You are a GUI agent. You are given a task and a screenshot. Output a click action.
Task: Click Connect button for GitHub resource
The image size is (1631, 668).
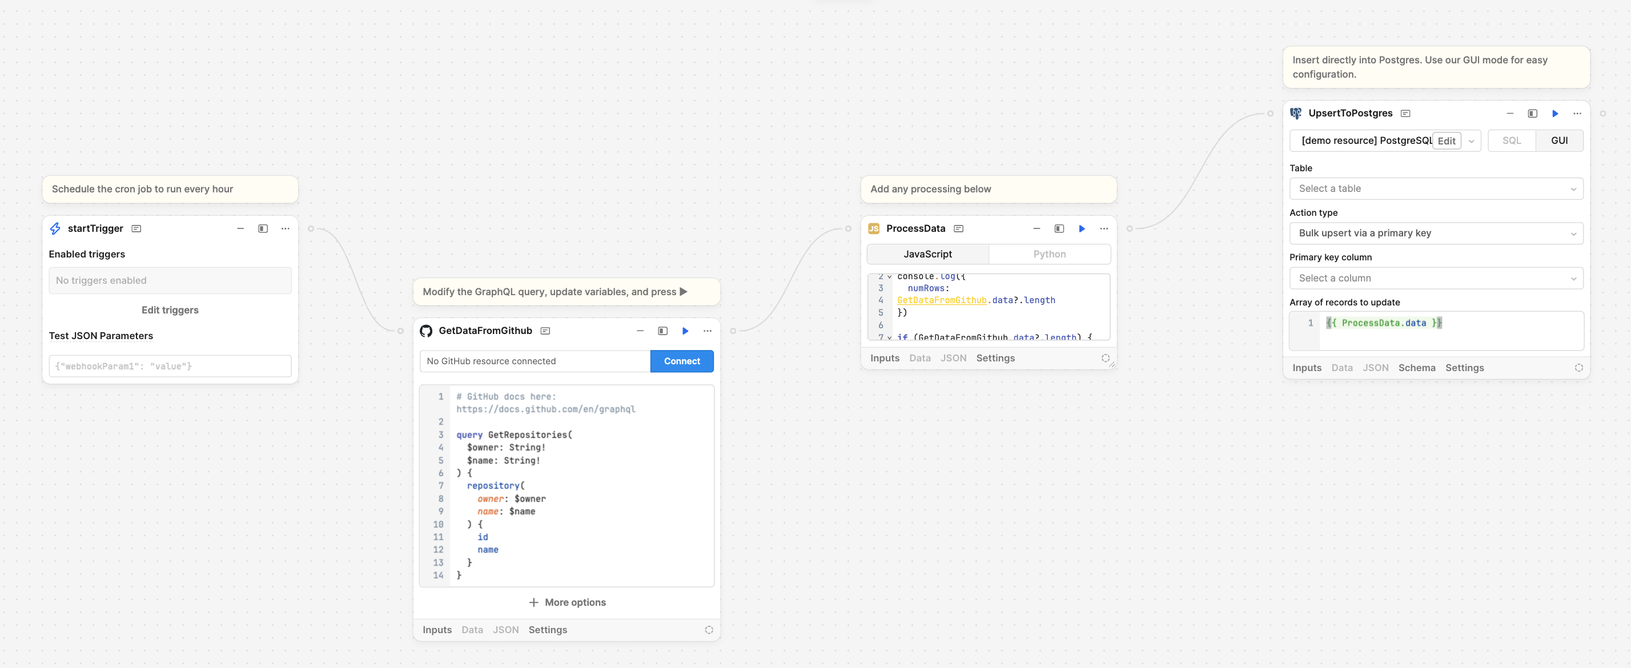(x=681, y=360)
